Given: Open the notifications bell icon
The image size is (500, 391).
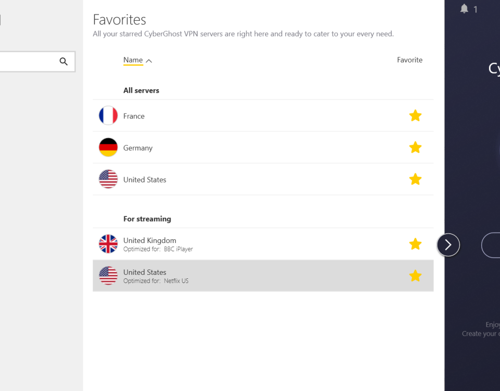Looking at the screenshot, I should pos(463,8).
